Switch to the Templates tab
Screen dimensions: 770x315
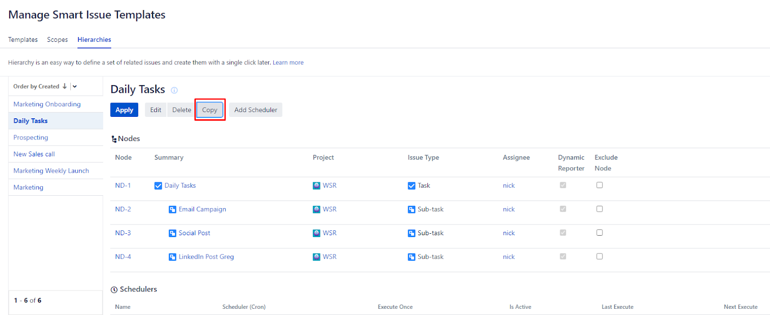(x=23, y=39)
